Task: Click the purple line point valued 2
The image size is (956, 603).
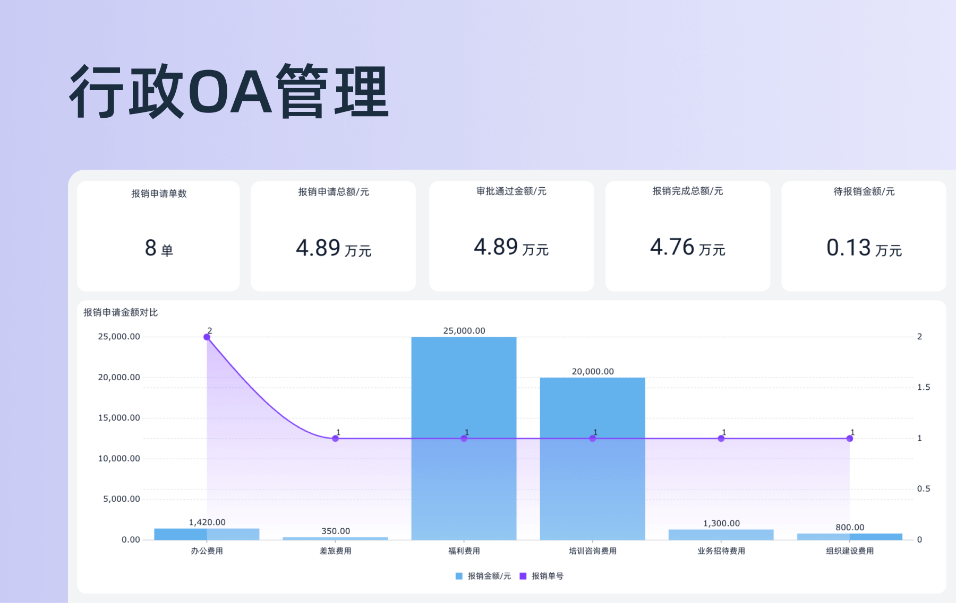Action: [x=207, y=337]
